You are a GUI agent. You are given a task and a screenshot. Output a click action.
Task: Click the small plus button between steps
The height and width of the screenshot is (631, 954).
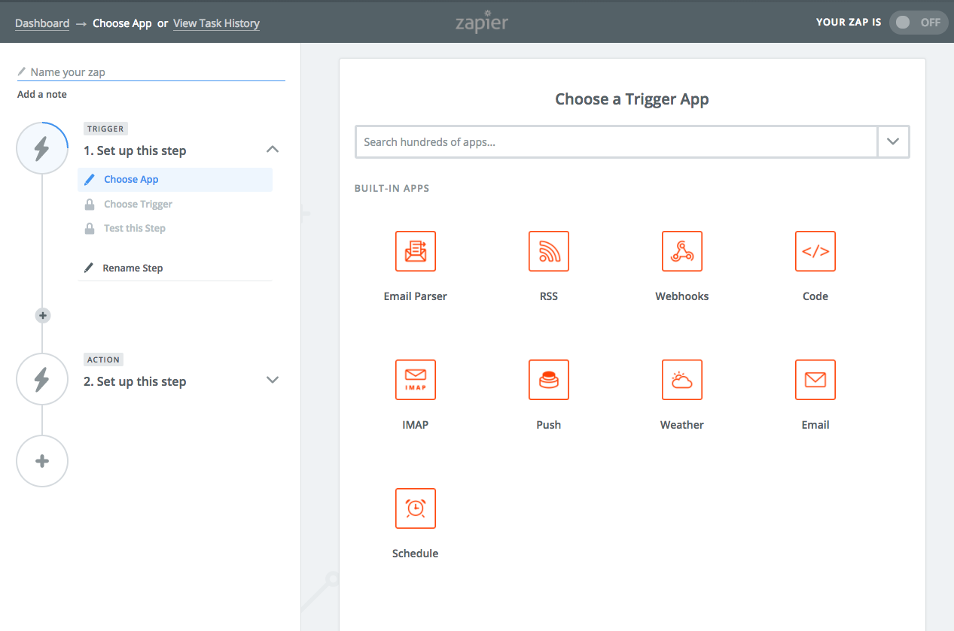click(x=42, y=316)
